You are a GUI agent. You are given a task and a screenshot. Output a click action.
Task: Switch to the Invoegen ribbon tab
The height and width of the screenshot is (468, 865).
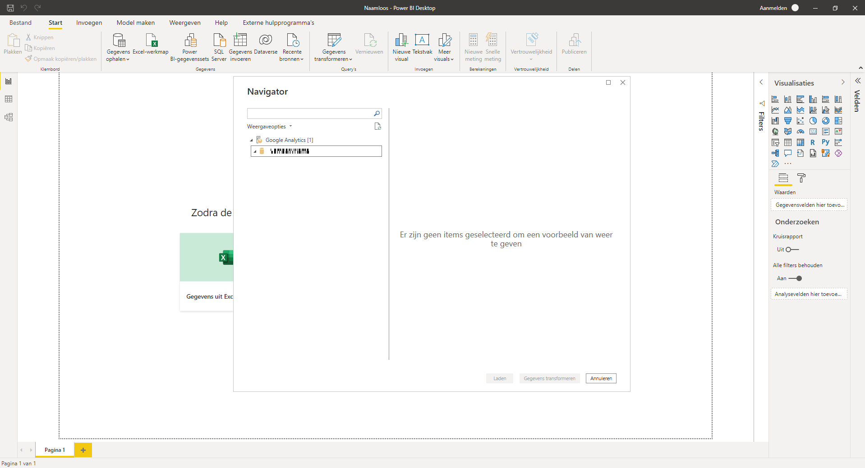click(x=89, y=23)
